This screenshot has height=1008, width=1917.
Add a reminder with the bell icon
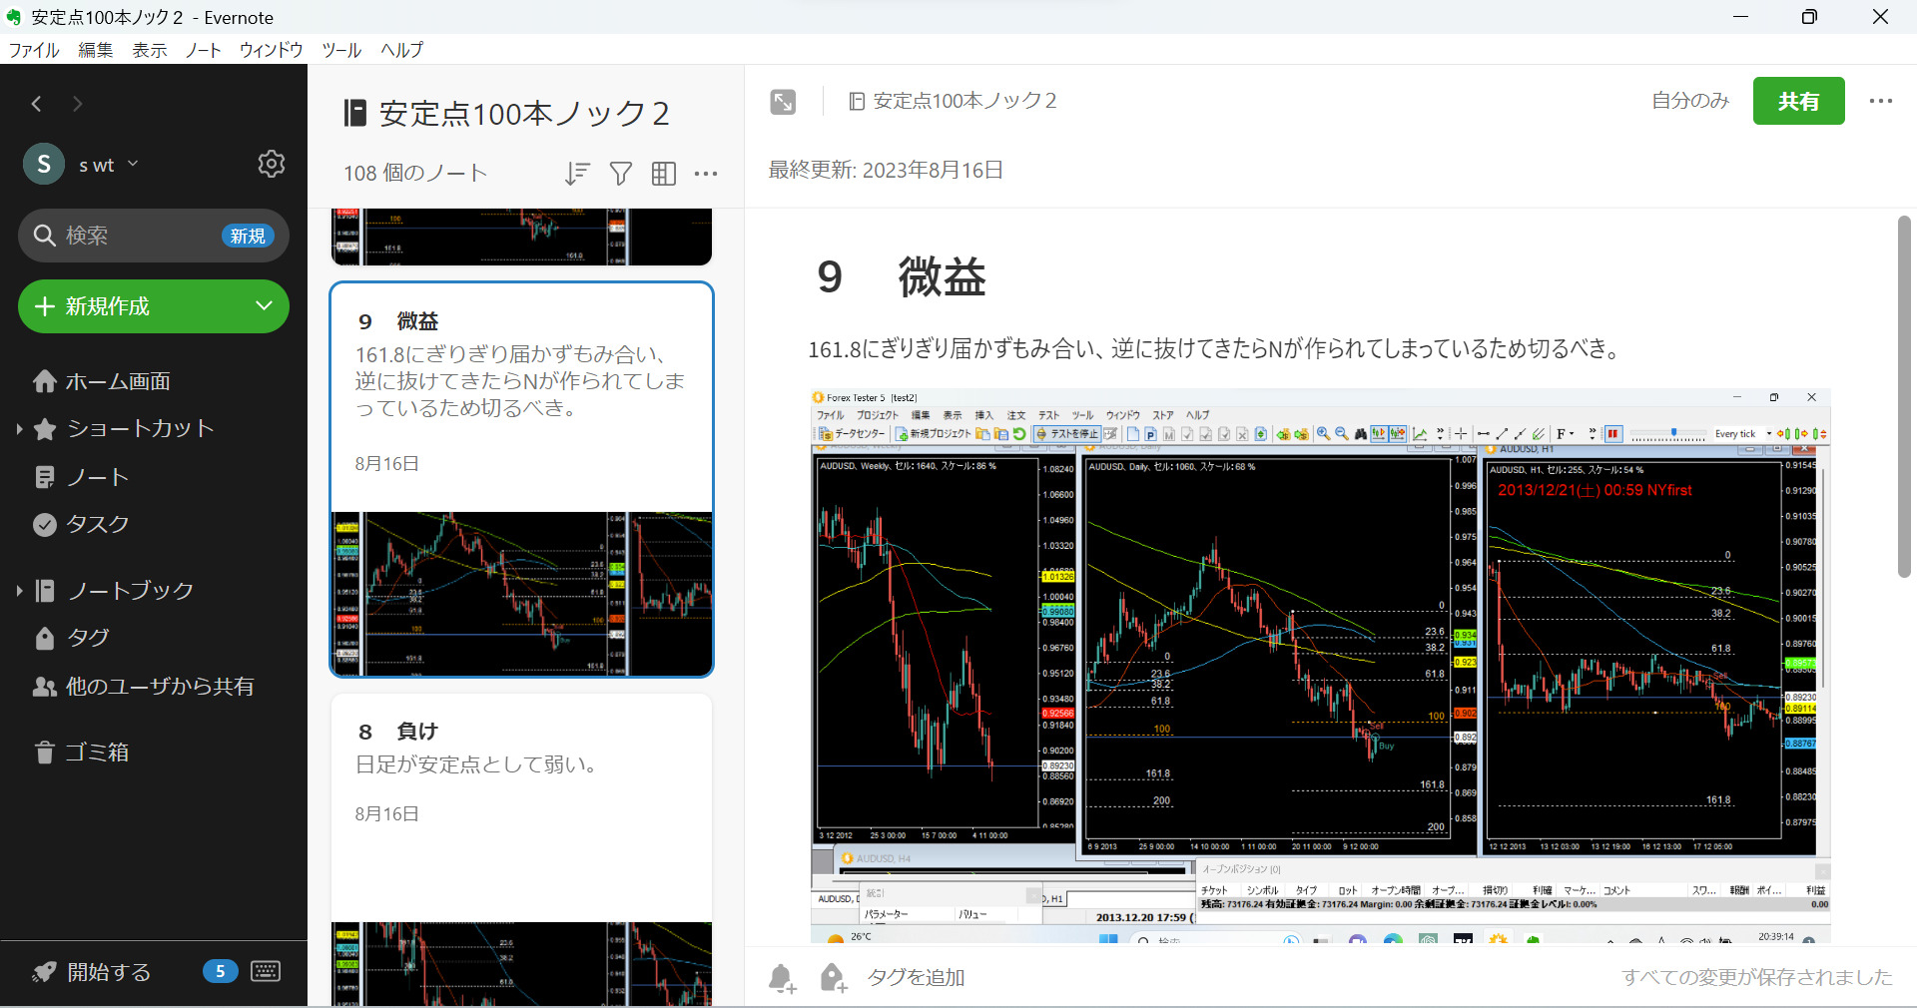coord(783,978)
